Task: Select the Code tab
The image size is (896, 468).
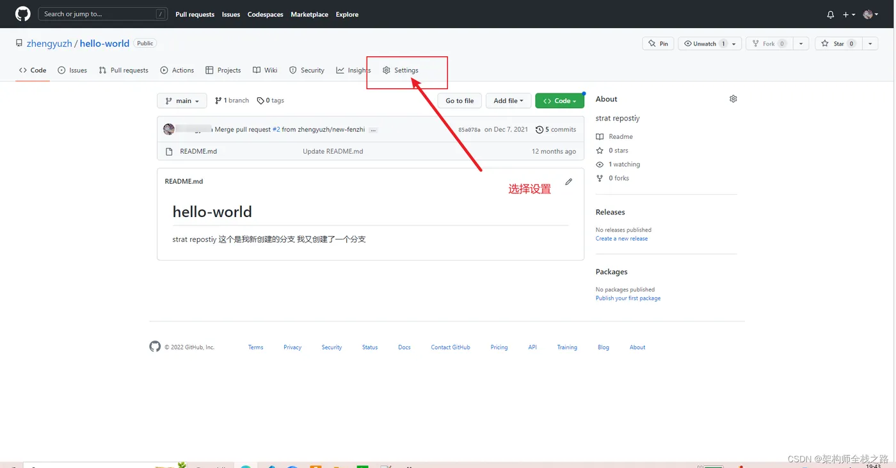Action: pyautogui.click(x=33, y=70)
